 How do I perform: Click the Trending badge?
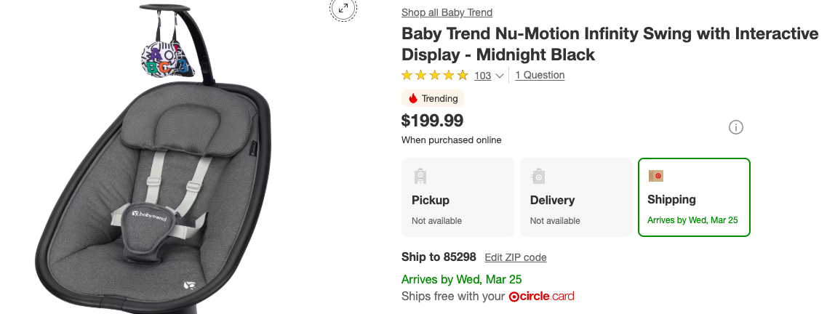point(433,98)
